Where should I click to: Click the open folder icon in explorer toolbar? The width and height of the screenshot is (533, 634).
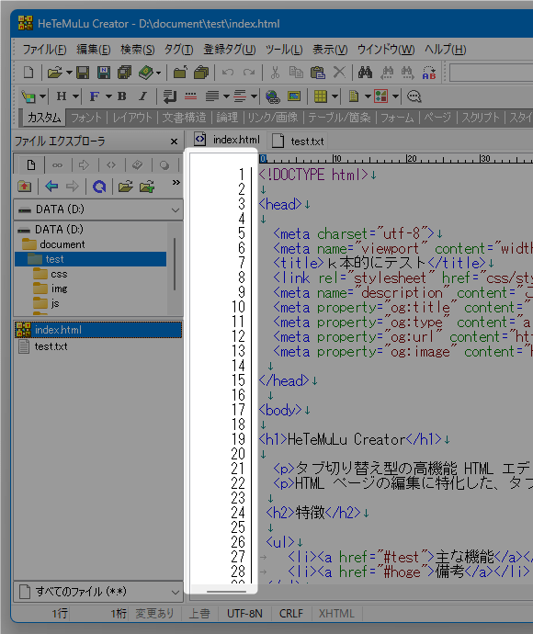point(125,187)
